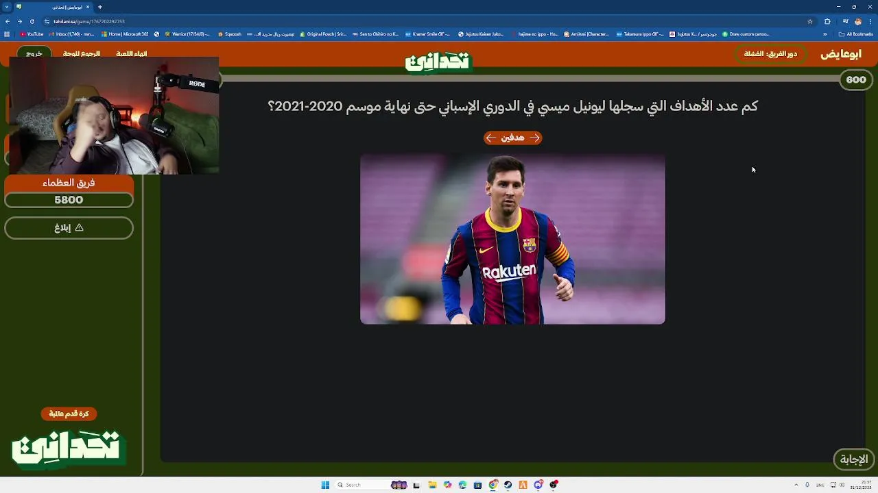878x493 pixels.
Task: Open the Home | Microsoft 365 bookmark
Action: tap(124, 34)
